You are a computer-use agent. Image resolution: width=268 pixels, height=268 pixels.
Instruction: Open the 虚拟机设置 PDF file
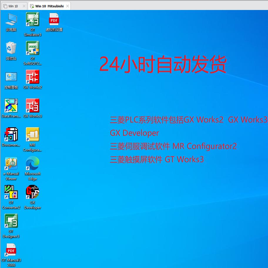point(54,22)
